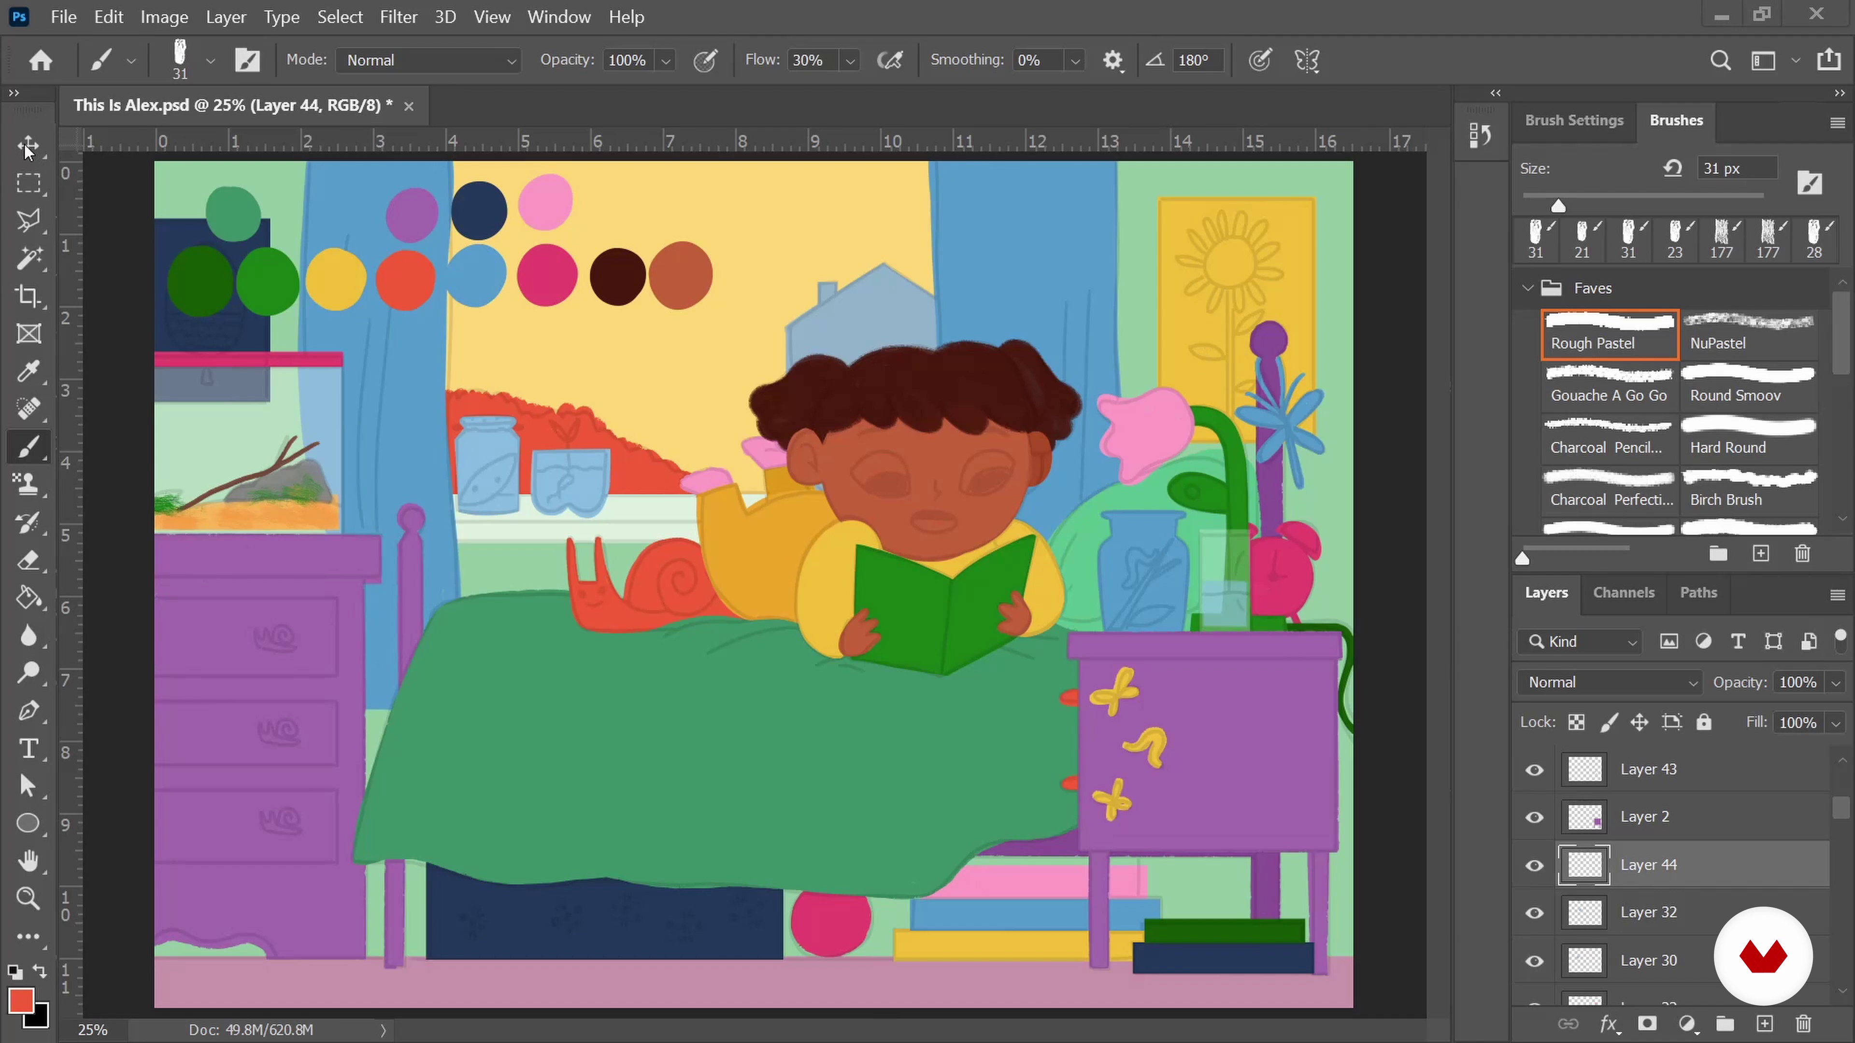Image resolution: width=1855 pixels, height=1043 pixels.
Task: Toggle lock transparent pixels icon
Action: pyautogui.click(x=1576, y=723)
